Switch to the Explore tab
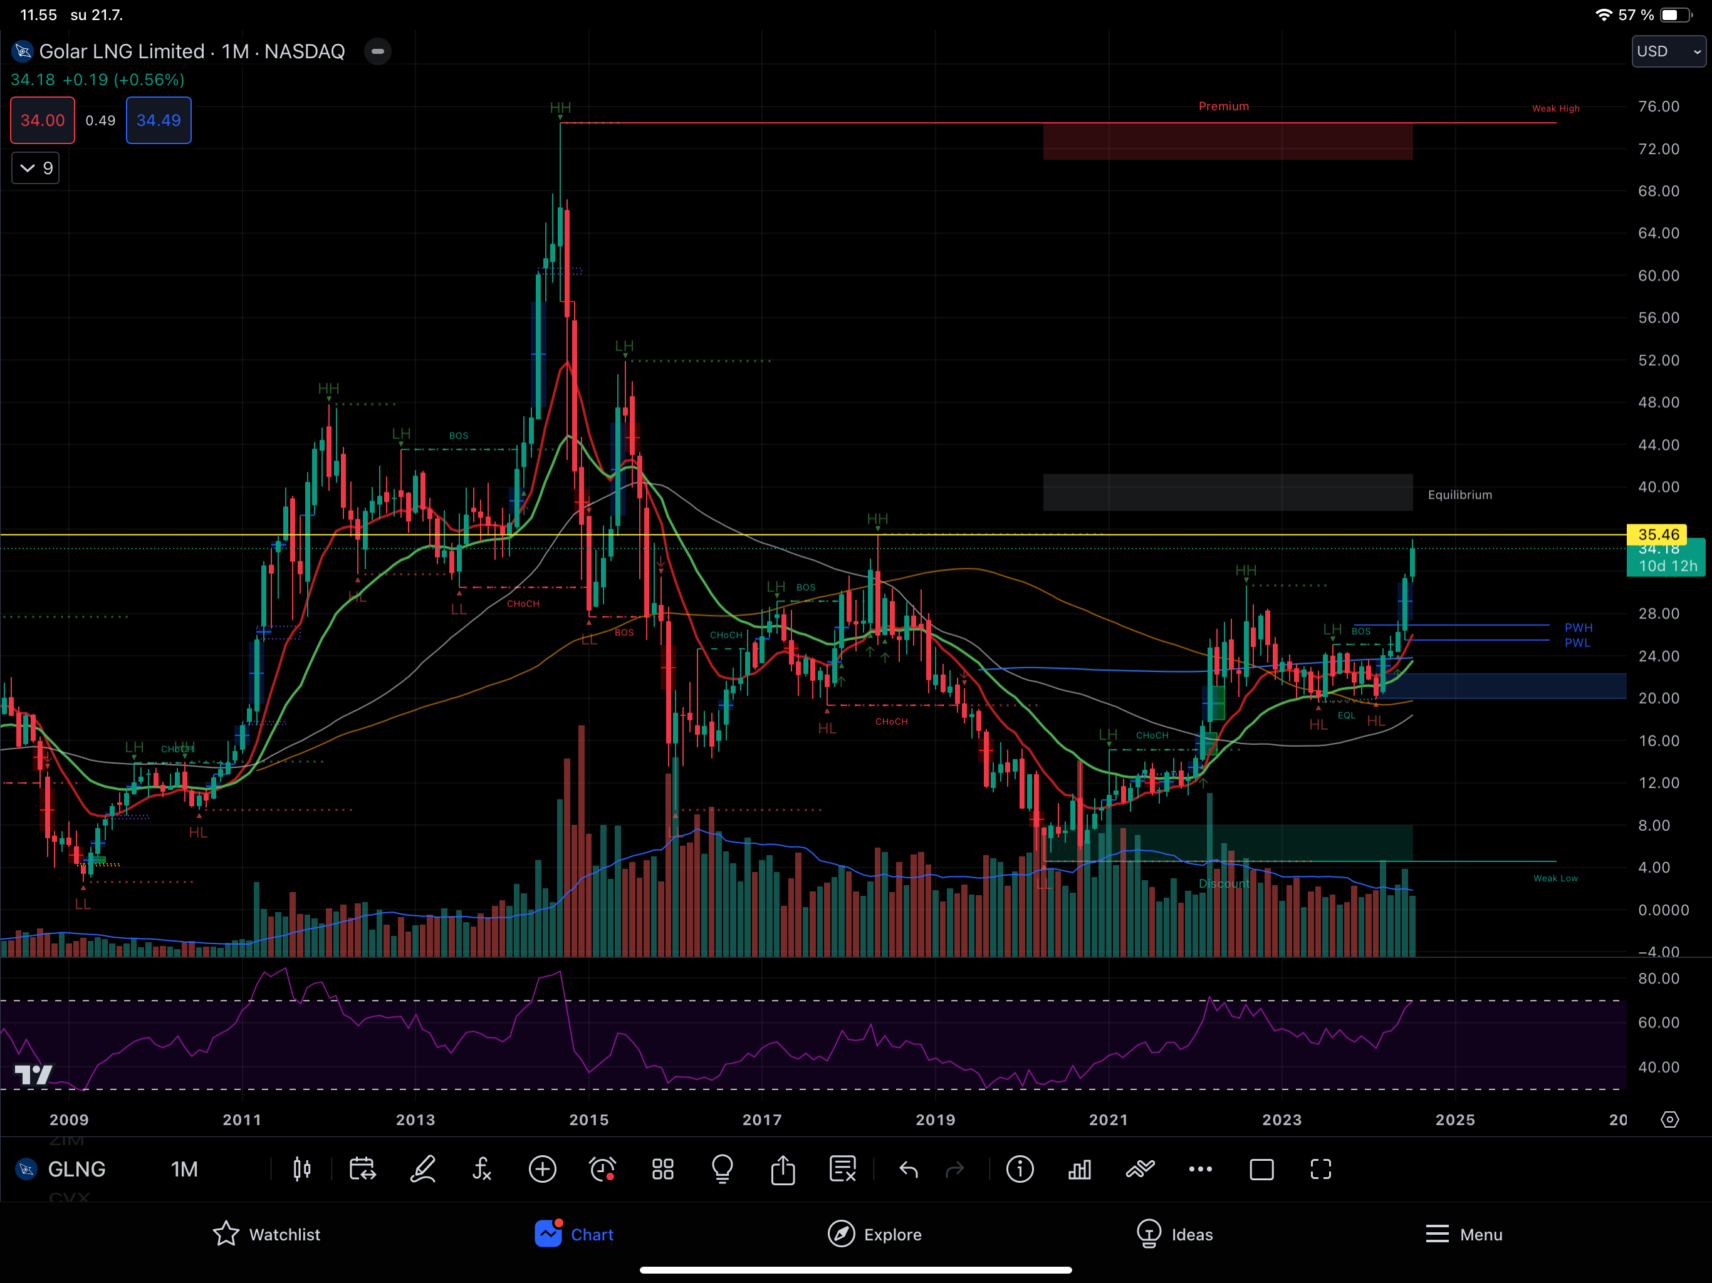 [875, 1234]
